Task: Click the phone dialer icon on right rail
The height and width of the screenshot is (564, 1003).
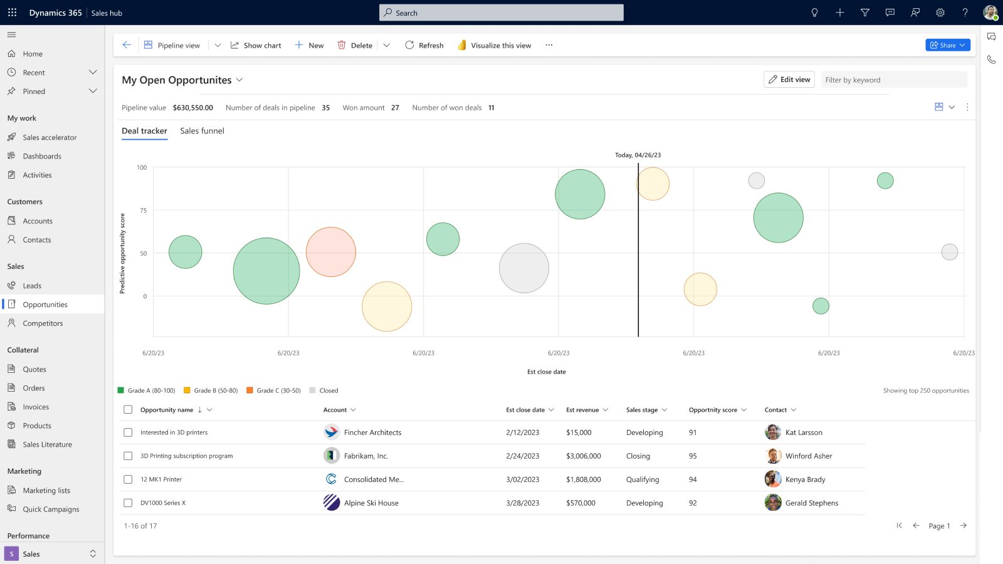Action: [991, 60]
